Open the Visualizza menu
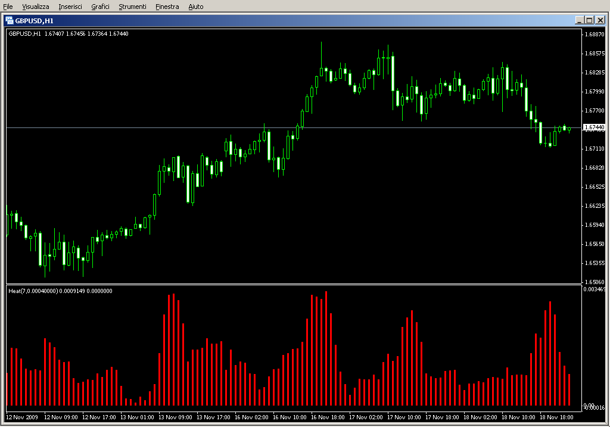This screenshot has width=610, height=427. 36,7
